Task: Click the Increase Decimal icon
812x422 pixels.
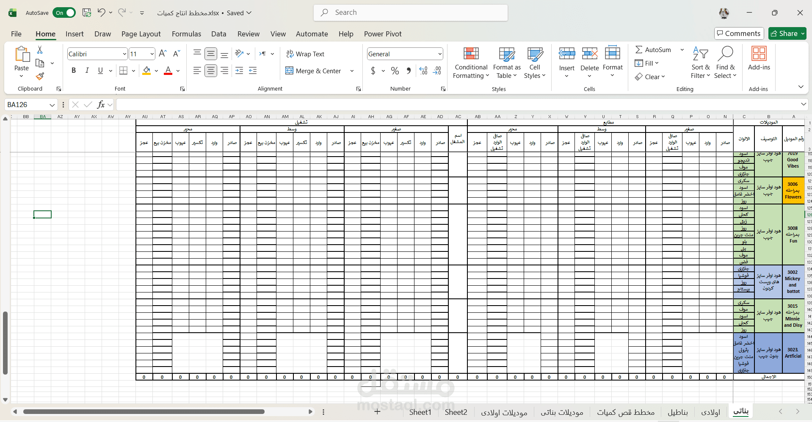Action: coord(423,71)
